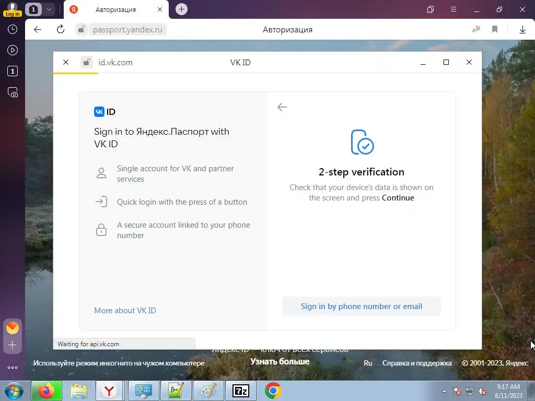
Task: Click the id.vk.com address text
Action: pyautogui.click(x=115, y=63)
